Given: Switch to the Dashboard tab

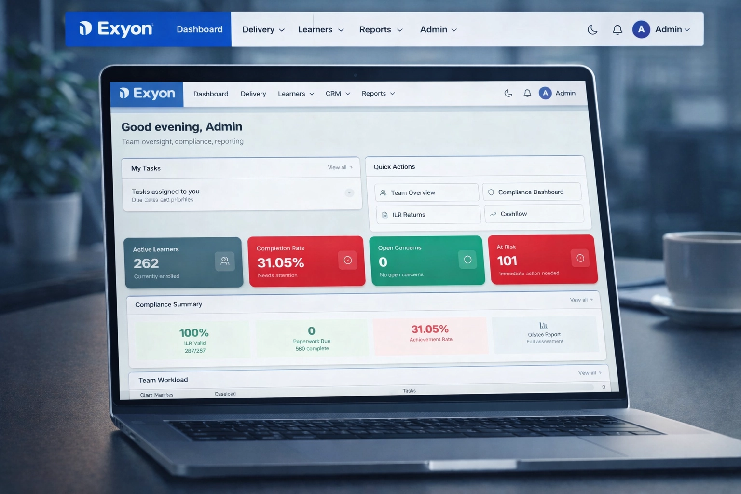Looking at the screenshot, I should point(211,94).
